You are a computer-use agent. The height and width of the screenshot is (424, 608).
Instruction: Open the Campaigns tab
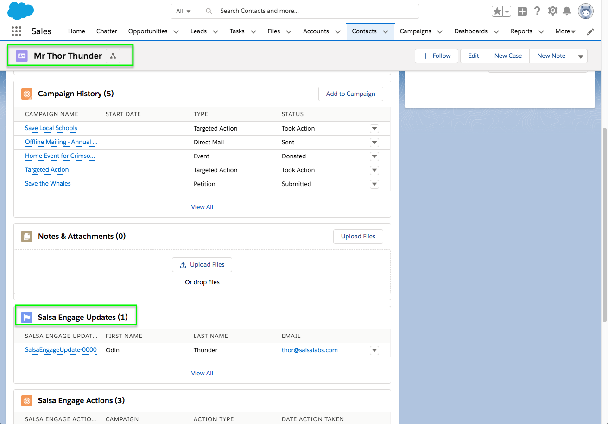(416, 31)
